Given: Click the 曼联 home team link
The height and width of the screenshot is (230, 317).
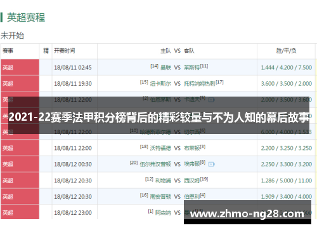Looking at the screenshot, I should 165,67.
